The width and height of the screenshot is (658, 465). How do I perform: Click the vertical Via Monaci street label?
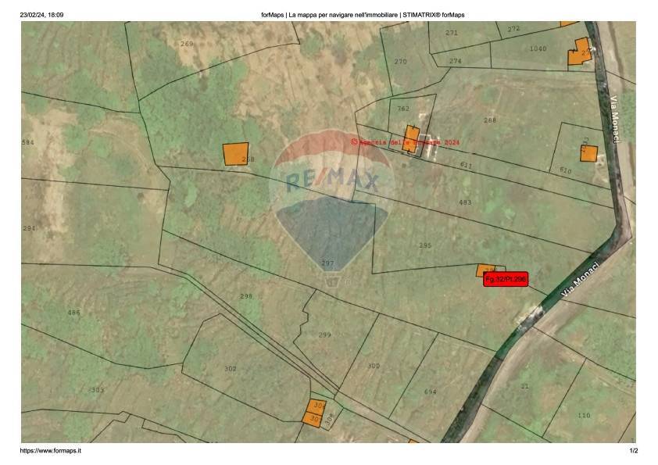(615, 120)
